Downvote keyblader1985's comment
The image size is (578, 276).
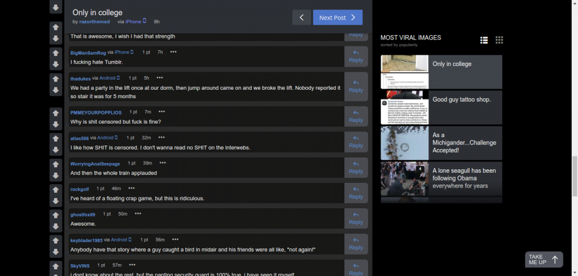pyautogui.click(x=56, y=252)
